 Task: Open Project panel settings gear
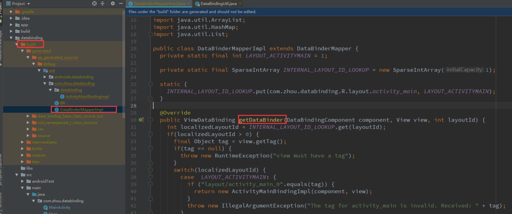point(113,4)
